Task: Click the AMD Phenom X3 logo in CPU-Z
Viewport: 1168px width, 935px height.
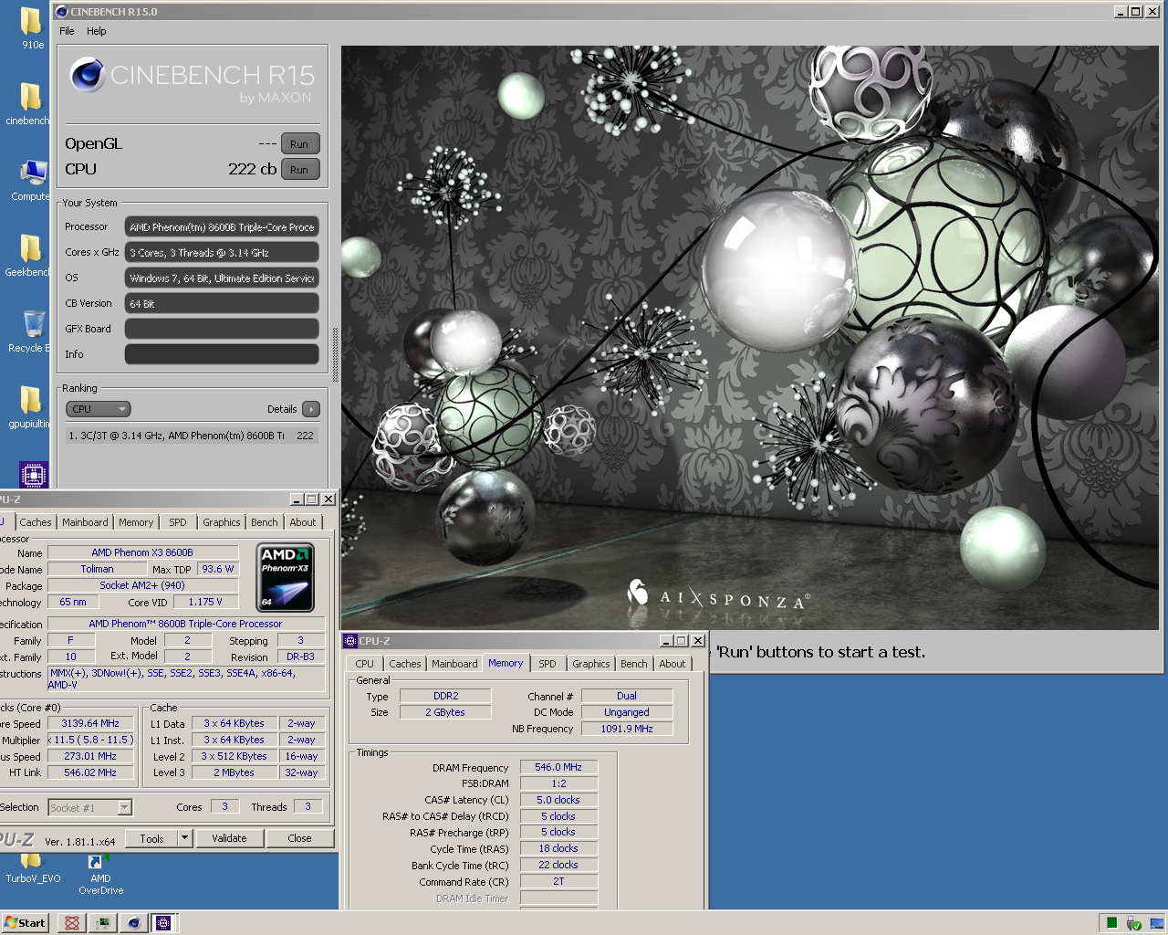Action: click(x=286, y=577)
